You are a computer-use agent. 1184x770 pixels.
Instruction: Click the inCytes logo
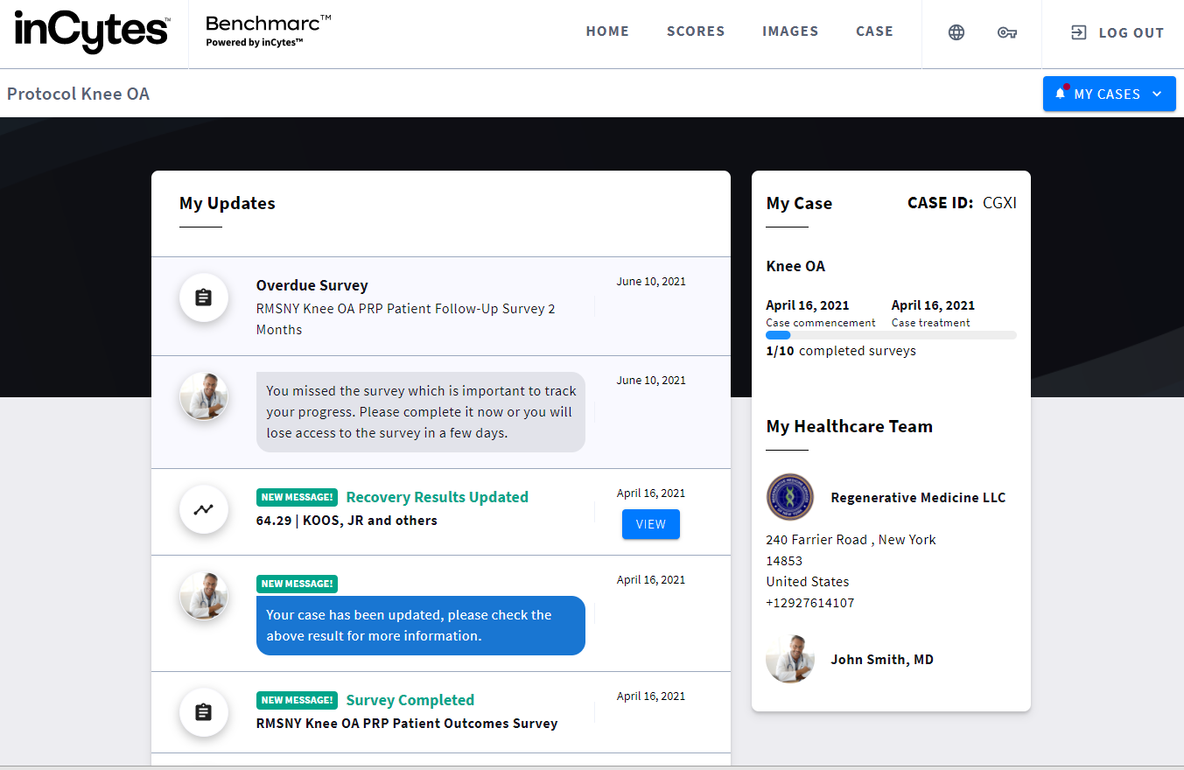tap(92, 32)
